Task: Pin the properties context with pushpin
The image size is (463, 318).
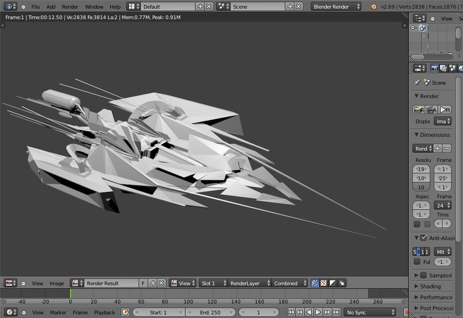Action: point(417,83)
